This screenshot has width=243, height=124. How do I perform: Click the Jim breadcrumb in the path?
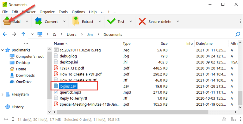coord(90,34)
